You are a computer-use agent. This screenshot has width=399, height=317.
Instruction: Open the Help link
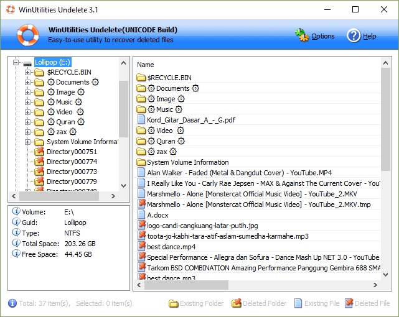370,36
